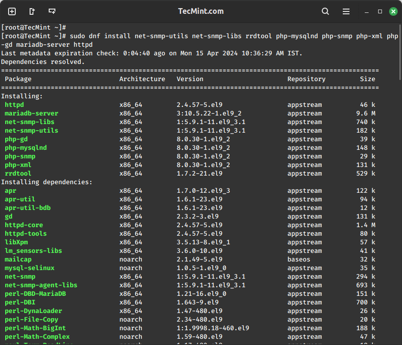Click the Last metadata expiration check line
The height and width of the screenshot is (345, 402).
click(151, 53)
